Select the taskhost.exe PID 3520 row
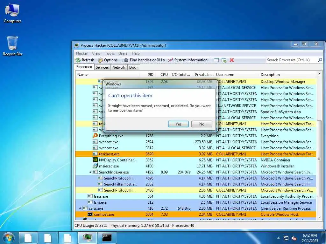Viewport: 326px width, 244px height. point(196,154)
